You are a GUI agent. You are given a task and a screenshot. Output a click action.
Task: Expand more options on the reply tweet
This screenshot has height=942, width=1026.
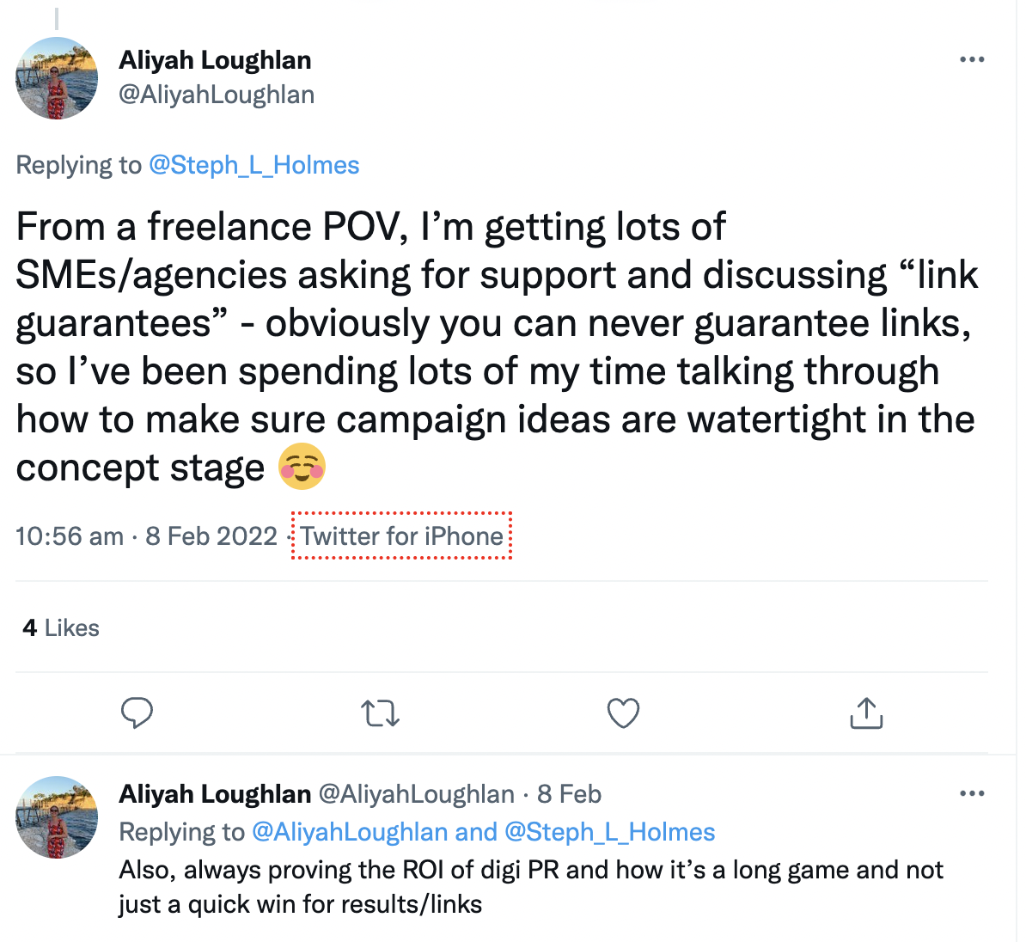pos(972,793)
